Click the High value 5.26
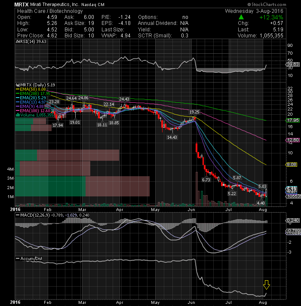The image size is (301, 306). 52,23
